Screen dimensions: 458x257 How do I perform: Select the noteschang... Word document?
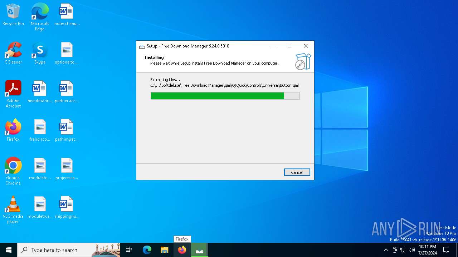click(67, 15)
